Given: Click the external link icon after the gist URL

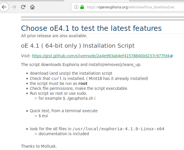Looking at the screenshot, I should pos(171,56).
